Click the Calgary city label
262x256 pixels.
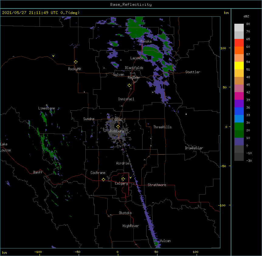(x=121, y=183)
